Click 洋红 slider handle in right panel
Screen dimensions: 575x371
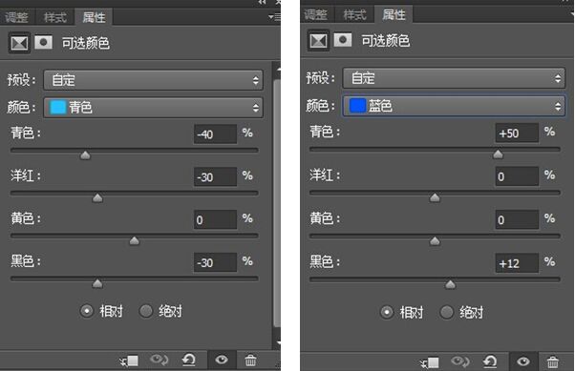(435, 197)
